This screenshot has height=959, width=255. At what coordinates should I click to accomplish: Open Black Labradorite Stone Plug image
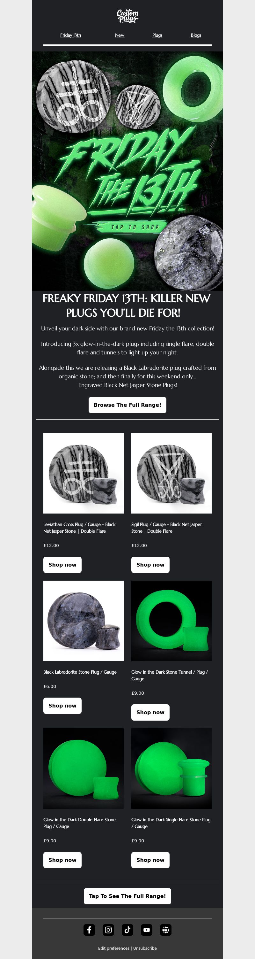tap(84, 621)
